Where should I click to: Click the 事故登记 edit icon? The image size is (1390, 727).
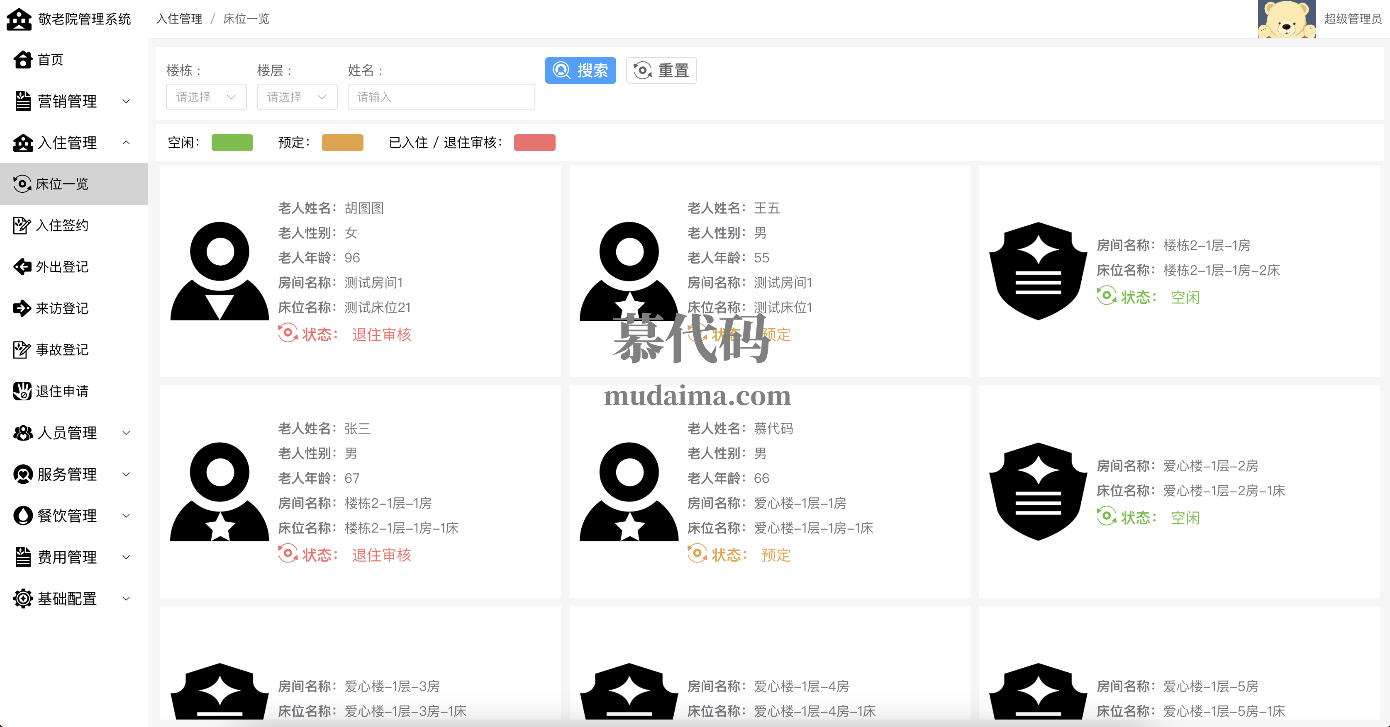pyautogui.click(x=22, y=350)
